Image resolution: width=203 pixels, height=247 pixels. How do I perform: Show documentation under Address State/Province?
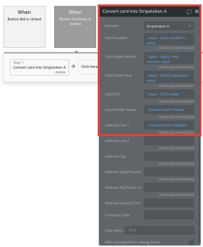(x=176, y=179)
